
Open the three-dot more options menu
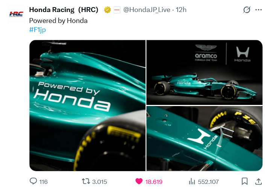click(258, 10)
